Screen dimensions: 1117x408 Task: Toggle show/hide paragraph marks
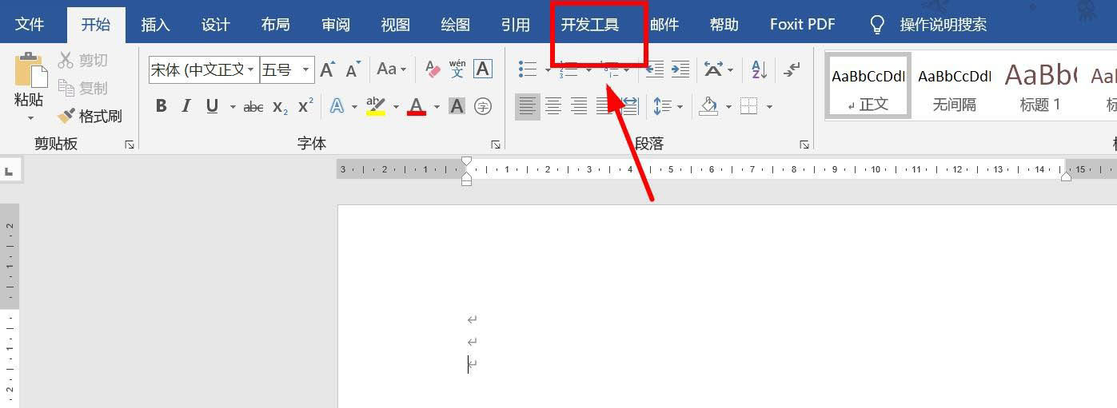tap(792, 69)
